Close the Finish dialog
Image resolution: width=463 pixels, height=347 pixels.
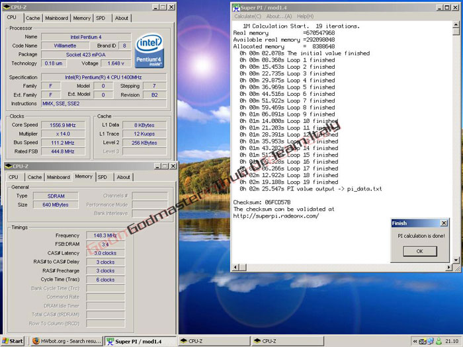click(x=444, y=223)
